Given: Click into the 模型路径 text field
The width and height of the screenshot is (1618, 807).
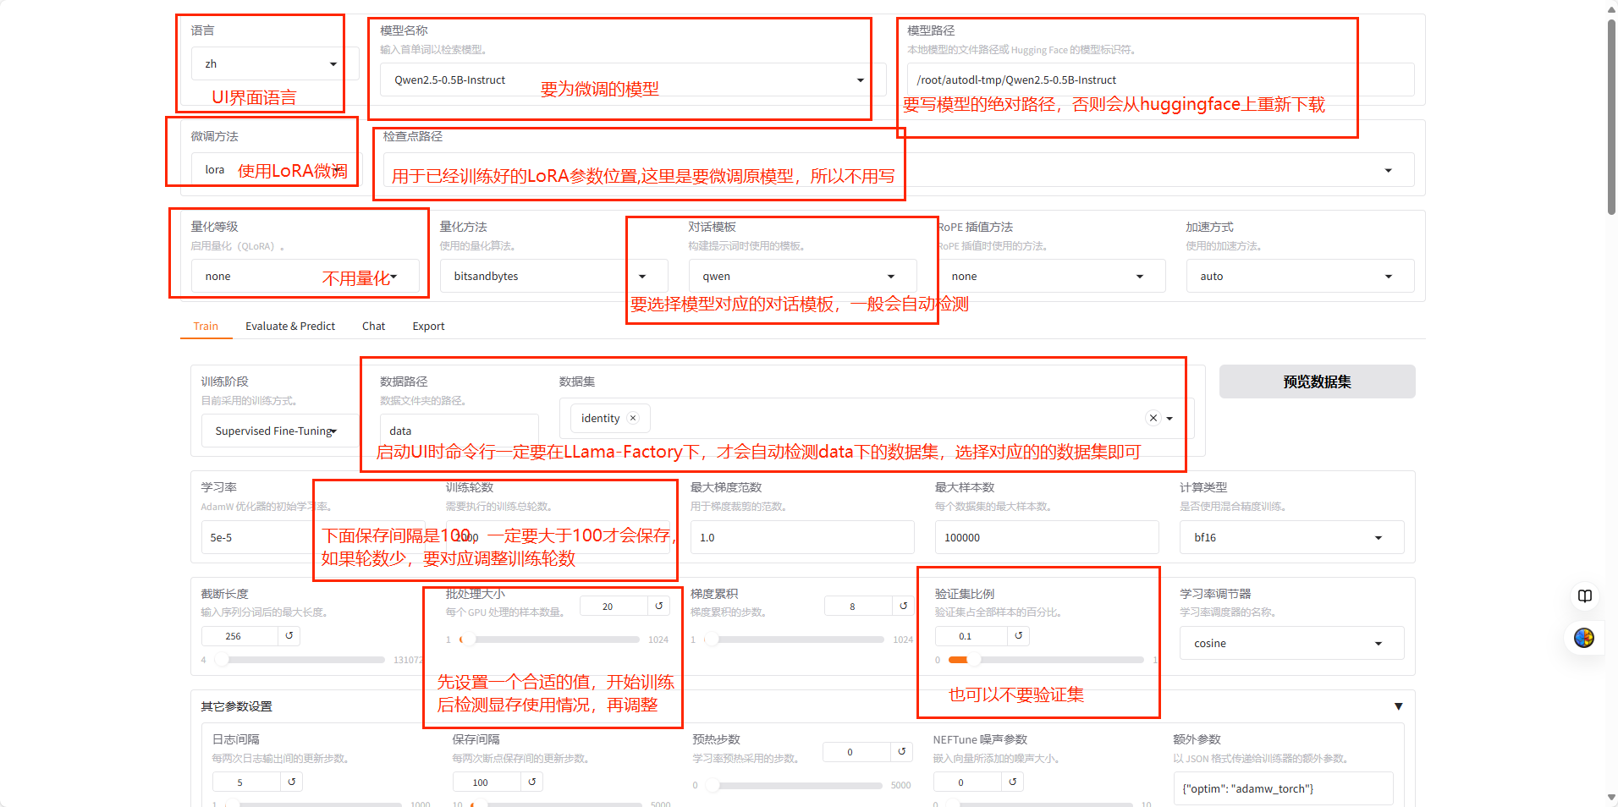Looking at the screenshot, I should 1159,80.
